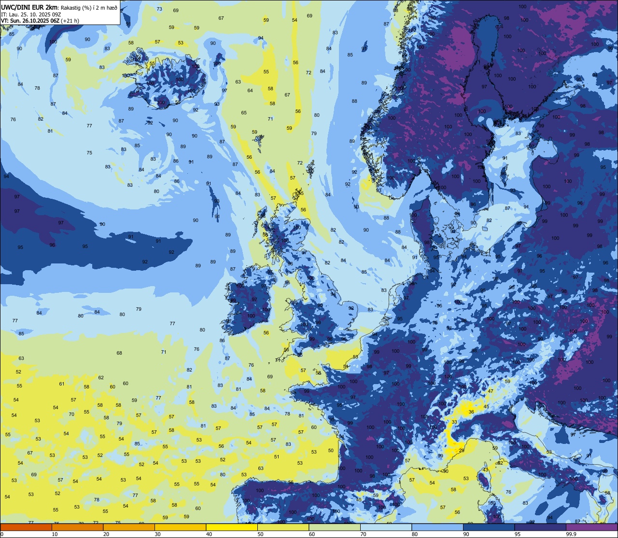The width and height of the screenshot is (618, 538).
Task: Click the humidity value '36' in the Alps
Action: point(471,412)
